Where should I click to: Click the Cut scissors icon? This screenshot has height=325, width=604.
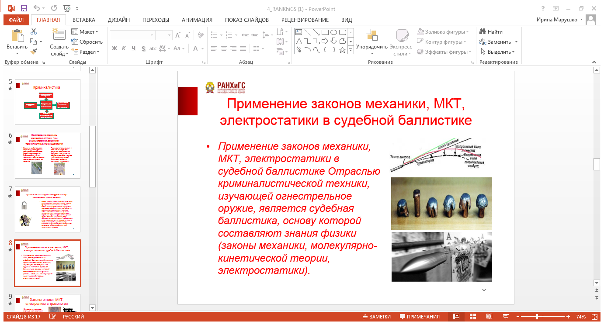(x=34, y=32)
